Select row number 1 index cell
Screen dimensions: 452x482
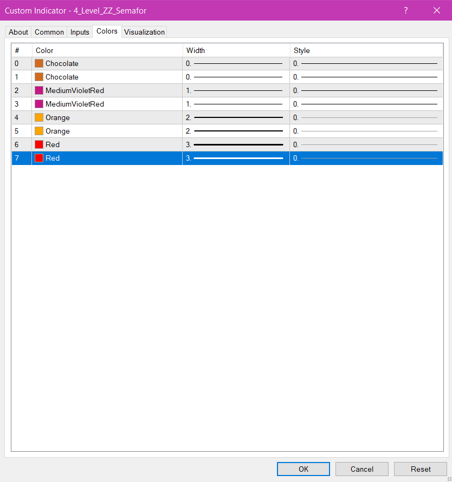point(22,77)
